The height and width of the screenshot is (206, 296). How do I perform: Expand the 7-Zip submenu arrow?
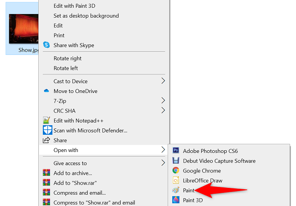tap(163, 101)
